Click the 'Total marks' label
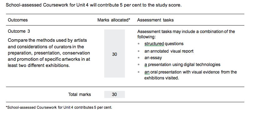Image resolution: width=254 pixels, height=114 pixels. coord(79,94)
